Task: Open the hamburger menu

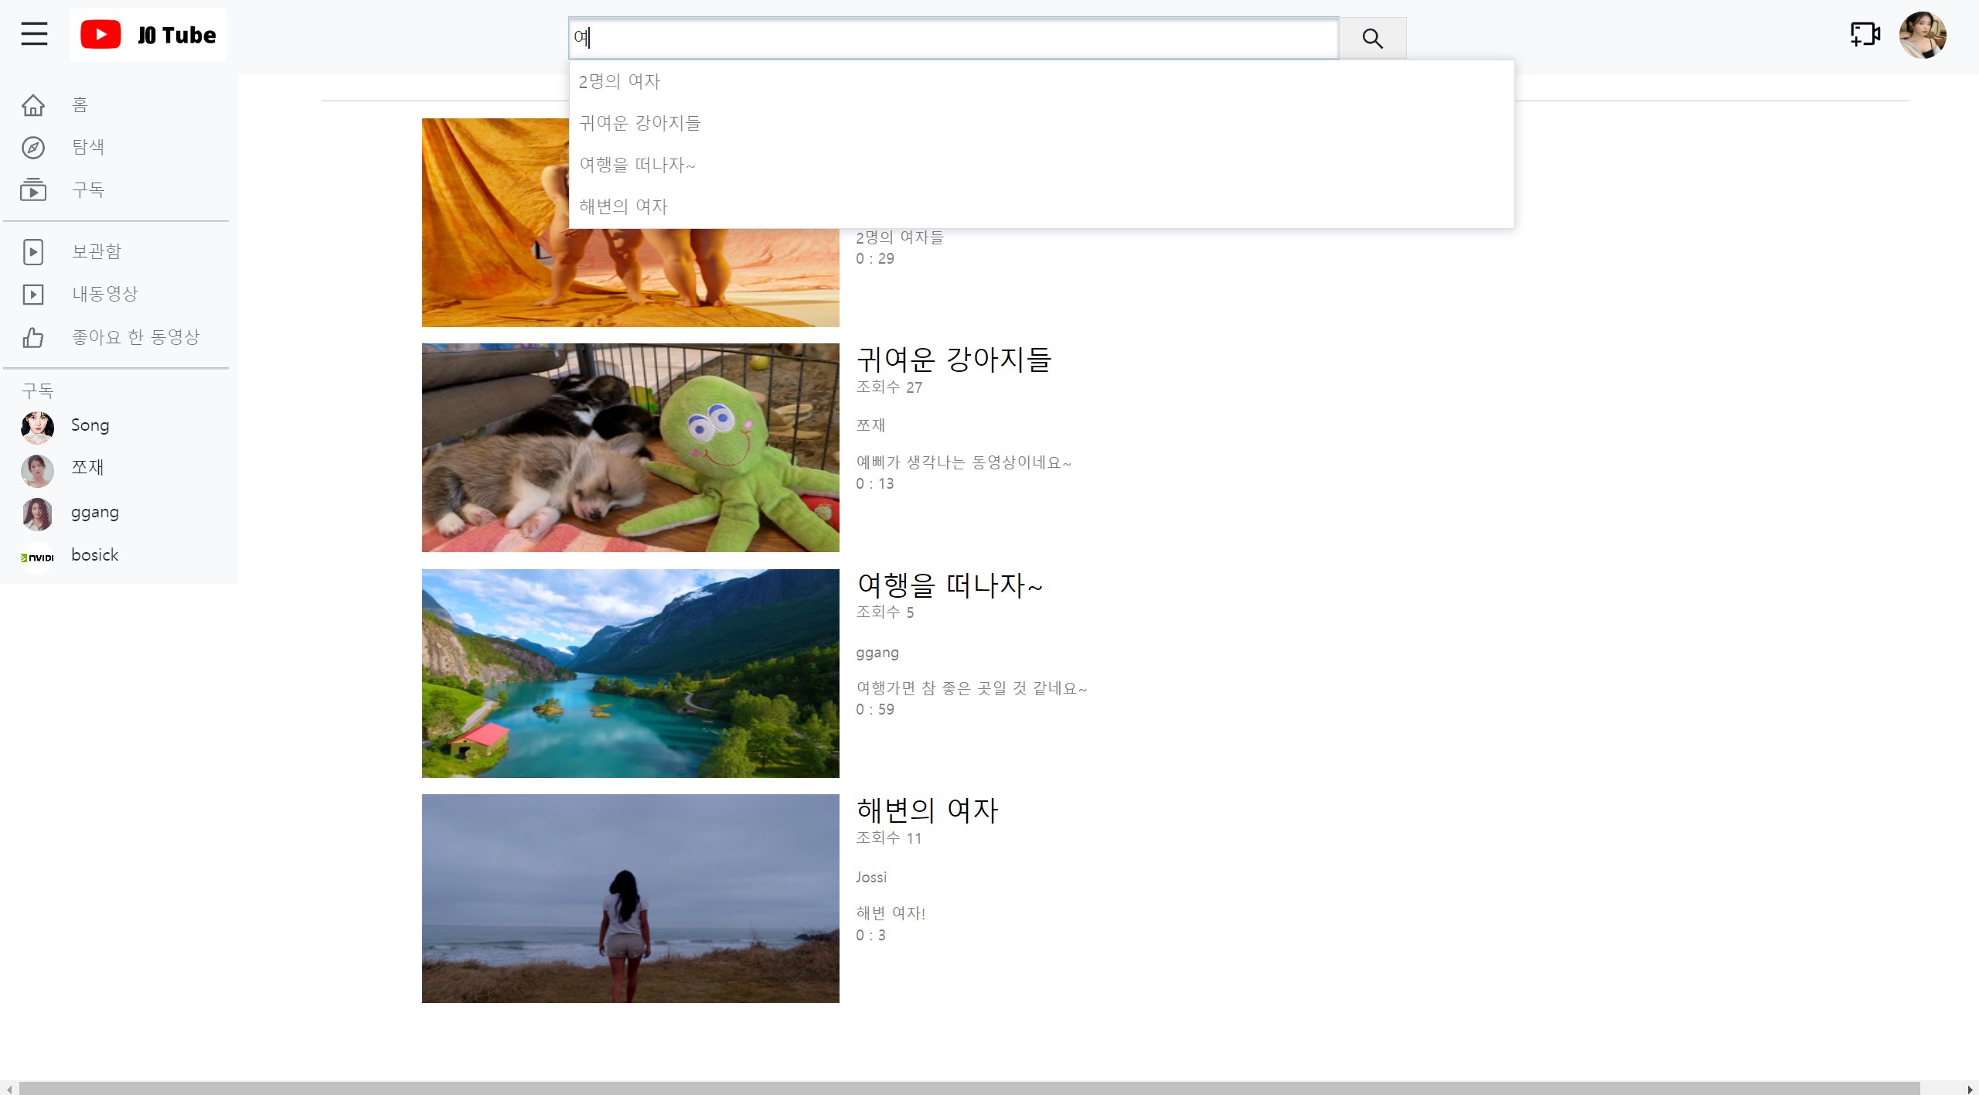Action: 33,35
